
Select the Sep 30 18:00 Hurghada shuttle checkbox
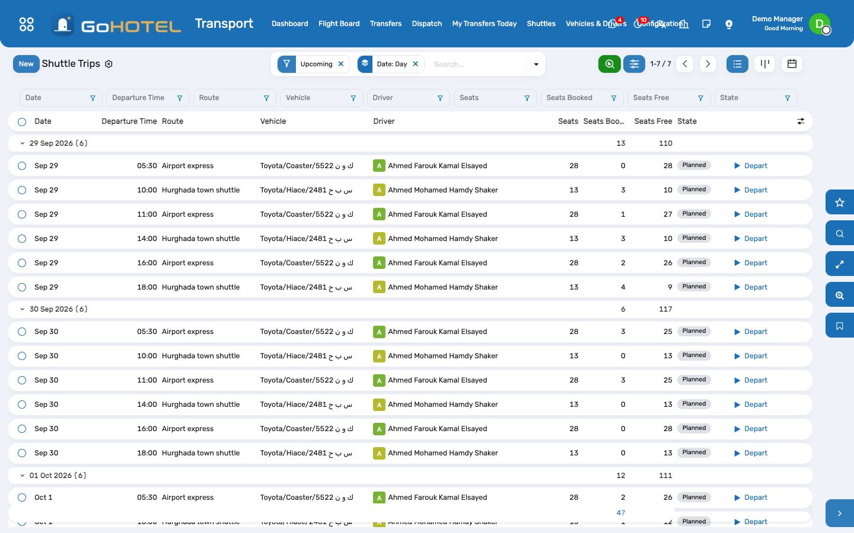click(22, 453)
